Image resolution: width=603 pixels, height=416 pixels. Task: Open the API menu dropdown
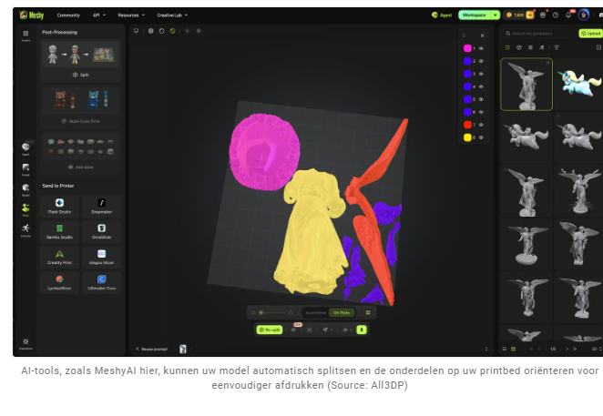pos(99,15)
